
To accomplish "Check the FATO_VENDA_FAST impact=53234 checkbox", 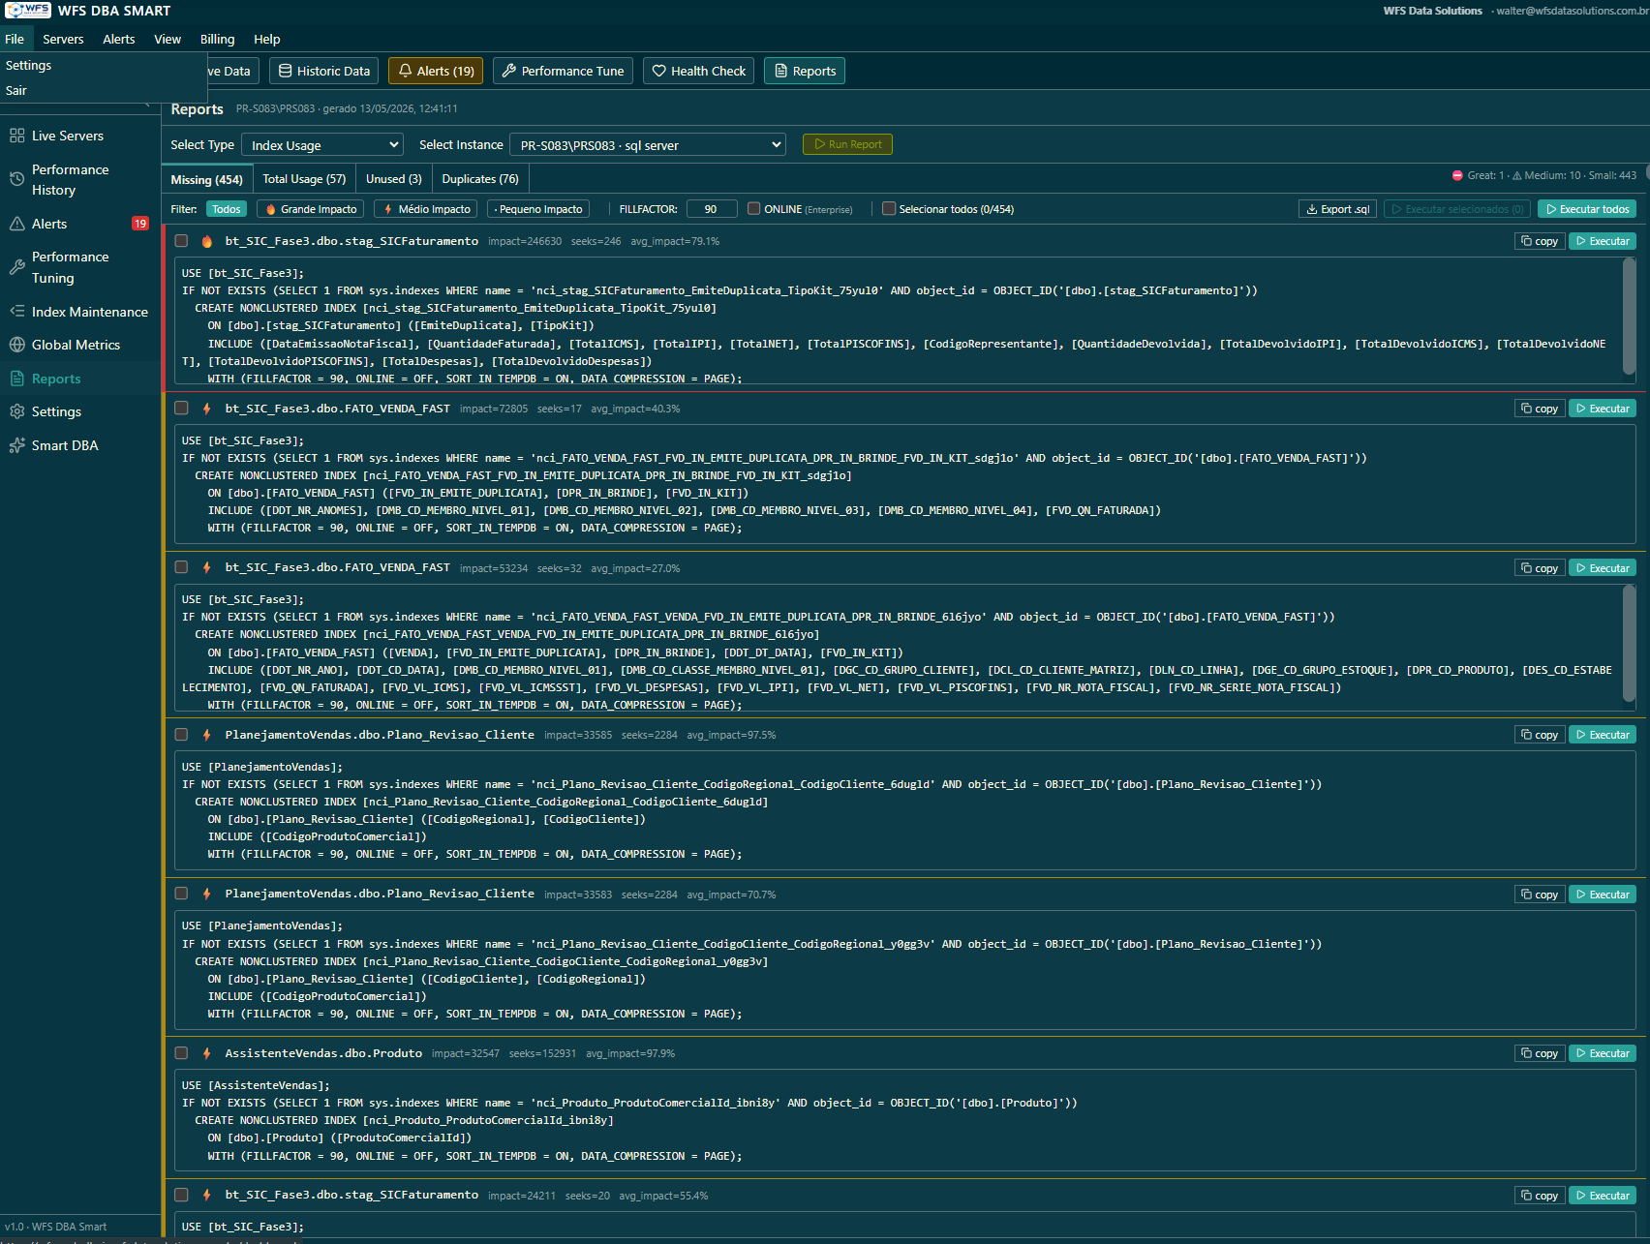I will click(x=181, y=567).
